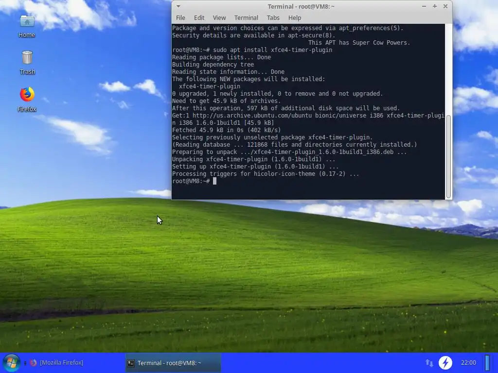Select Terminal - root@VM8 taskbar button
This screenshot has width=498, height=373.
tap(173, 363)
